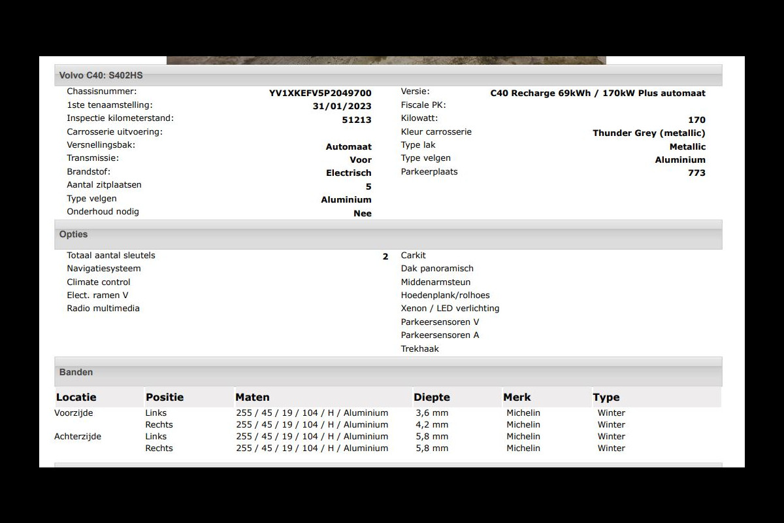
Task: Select the C40 Recharge 69kWh version text
Action: point(597,93)
